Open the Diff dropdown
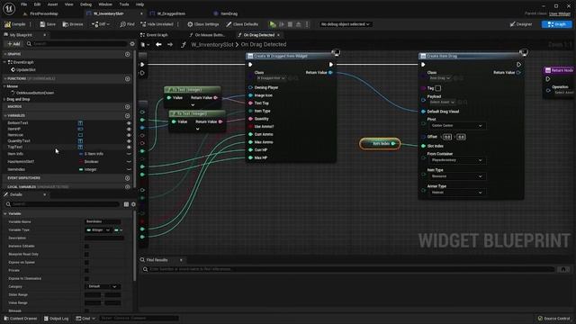 tap(100, 24)
